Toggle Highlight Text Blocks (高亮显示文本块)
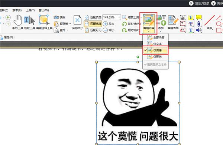This screenshot has width=223, height=145. 155,65
